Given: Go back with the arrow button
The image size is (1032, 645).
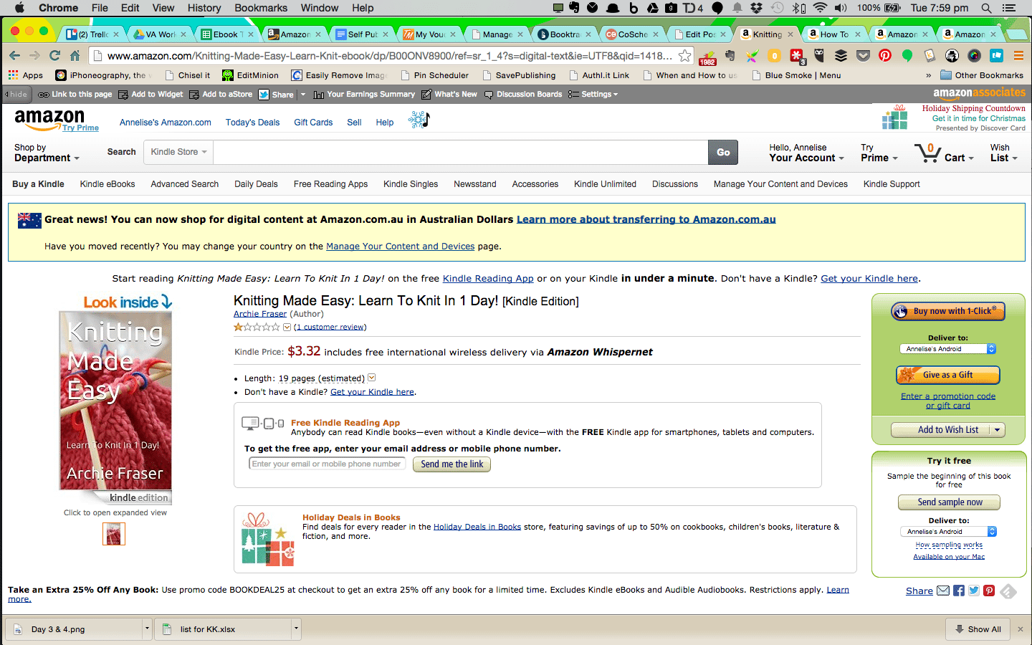Looking at the screenshot, I should pyautogui.click(x=14, y=55).
